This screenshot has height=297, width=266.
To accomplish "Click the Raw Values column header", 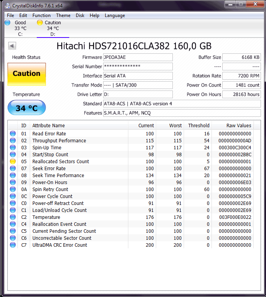I will [x=233, y=125].
